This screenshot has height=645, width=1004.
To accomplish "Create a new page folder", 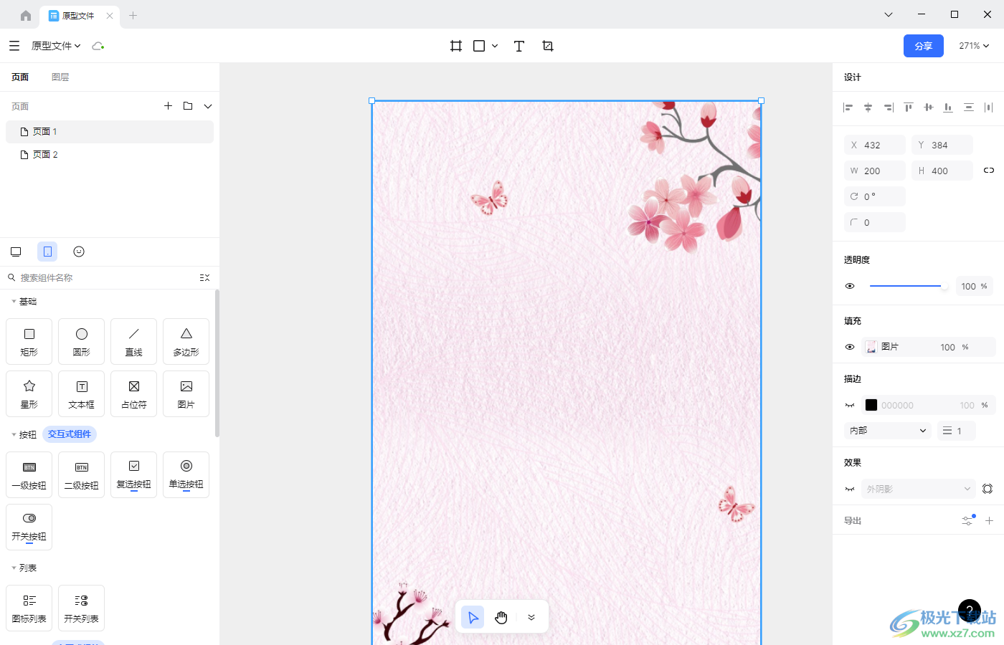I will tap(188, 106).
